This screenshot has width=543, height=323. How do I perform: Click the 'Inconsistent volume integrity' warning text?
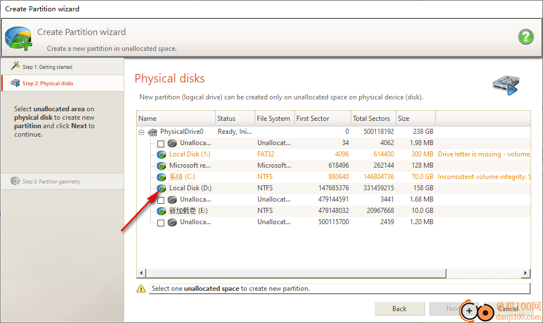(484, 177)
